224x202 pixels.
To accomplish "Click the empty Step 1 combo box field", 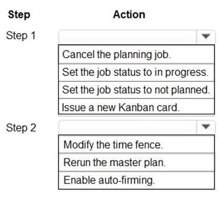I will coord(127,36).
